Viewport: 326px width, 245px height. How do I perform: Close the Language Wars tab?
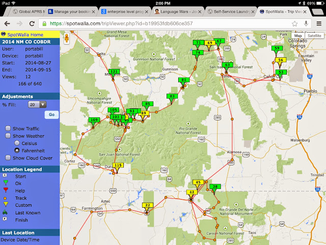pos(200,12)
